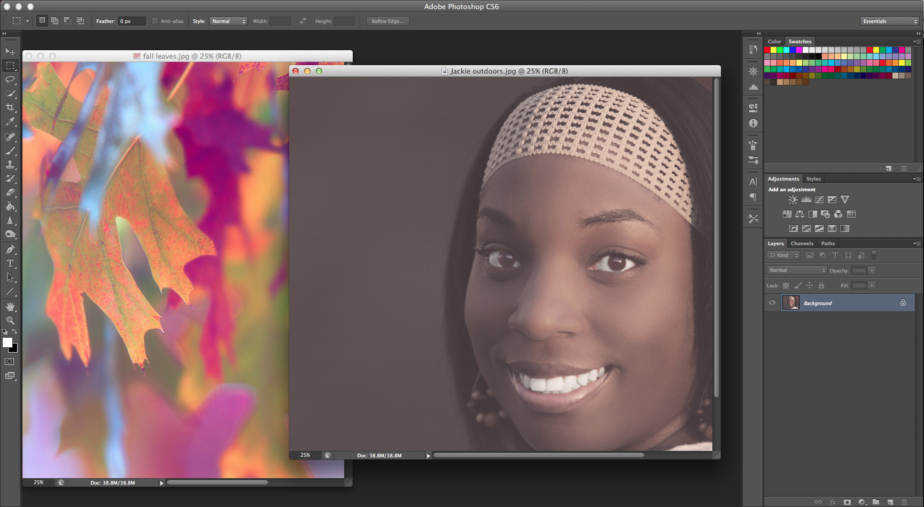Image resolution: width=924 pixels, height=507 pixels.
Task: Add a Photo Filter adjustment
Action: click(826, 214)
